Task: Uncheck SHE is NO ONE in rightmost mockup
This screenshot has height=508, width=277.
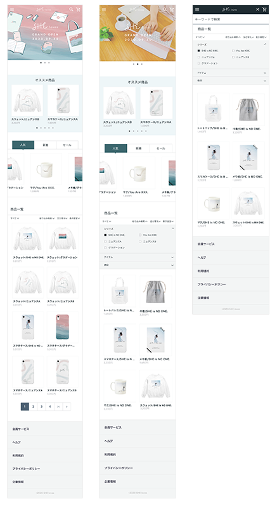Action: click(198, 51)
